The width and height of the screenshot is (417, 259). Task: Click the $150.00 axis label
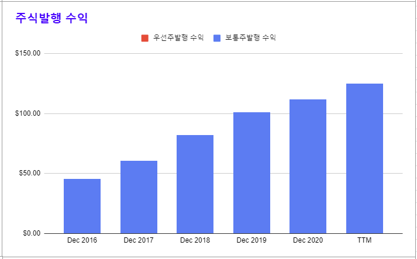[28, 53]
